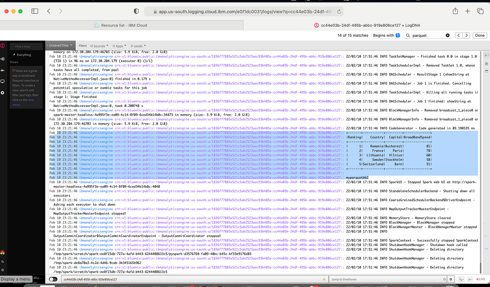Switch to Resource list - IBM Cloud tab
Image resolution: width=490 pixels, height=287 pixels.
click(121, 25)
